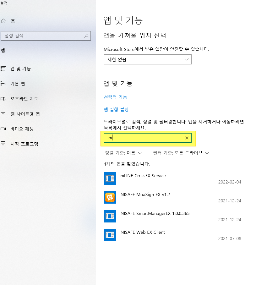The width and height of the screenshot is (256, 285).
Task: Select INISAFE SmartManagerEX 1.0.0.365 entry
Action: tap(173, 216)
